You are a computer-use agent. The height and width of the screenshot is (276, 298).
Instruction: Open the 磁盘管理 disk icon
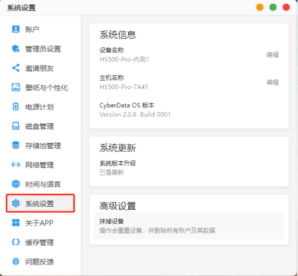[16, 126]
